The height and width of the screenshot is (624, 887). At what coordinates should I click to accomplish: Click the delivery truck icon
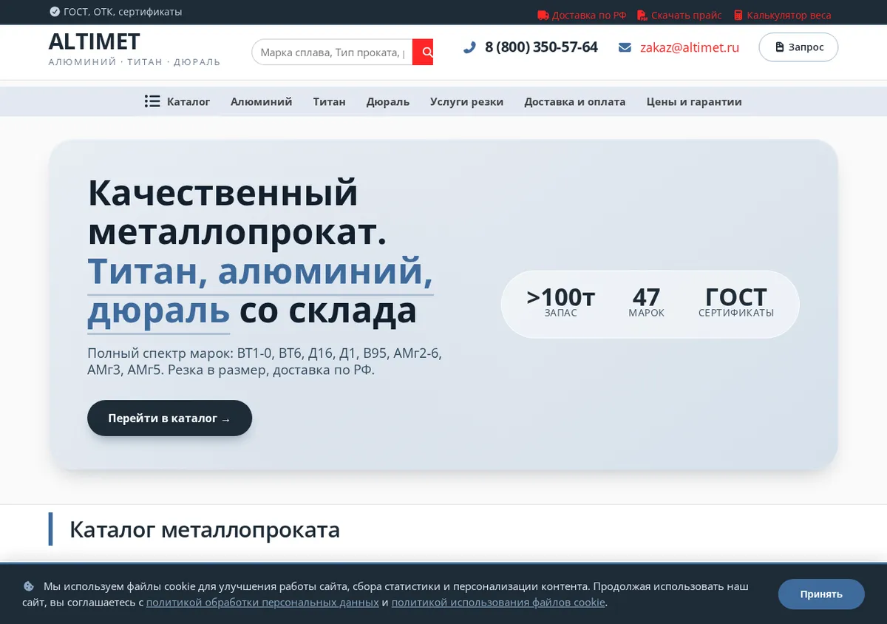[x=543, y=15]
